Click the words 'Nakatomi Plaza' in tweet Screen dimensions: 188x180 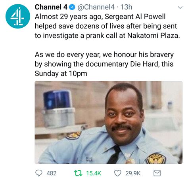click(x=153, y=36)
